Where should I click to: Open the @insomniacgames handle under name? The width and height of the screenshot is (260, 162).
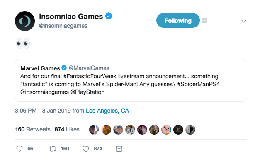pos(63,26)
